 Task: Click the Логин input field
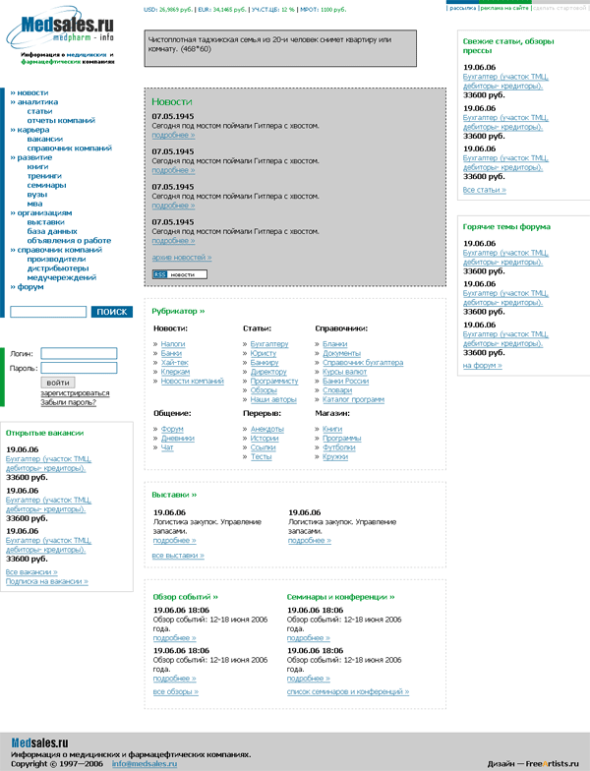79,353
